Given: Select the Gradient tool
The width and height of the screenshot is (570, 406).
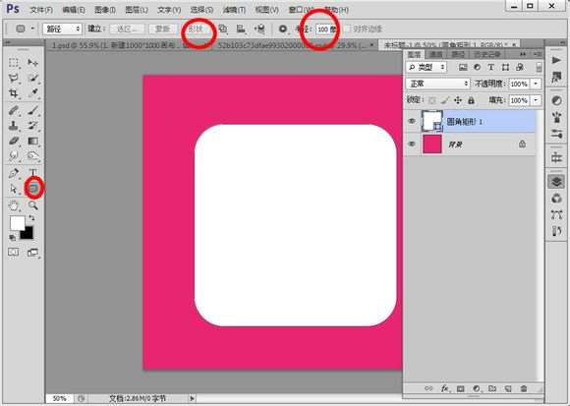Looking at the screenshot, I should [x=33, y=141].
